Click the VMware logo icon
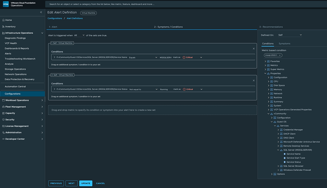Image resolution: width=327 pixels, height=188 pixels. pyautogui.click(x=6, y=4)
